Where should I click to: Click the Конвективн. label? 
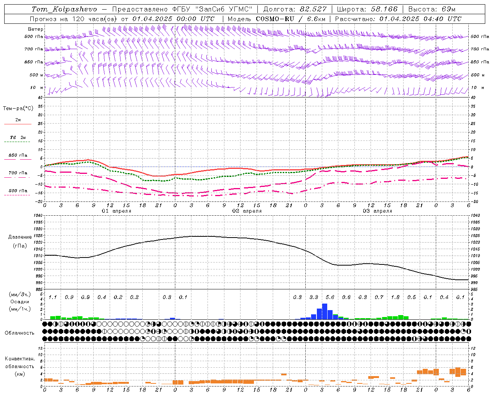(x=20, y=359)
